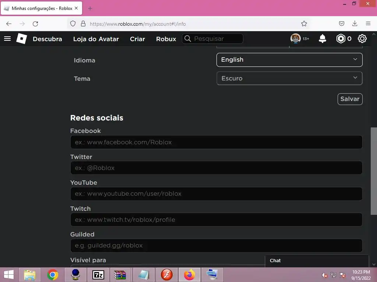This screenshot has height=282, width=377.
Task: Click the Twitter handle field
Action: pyautogui.click(x=216, y=168)
